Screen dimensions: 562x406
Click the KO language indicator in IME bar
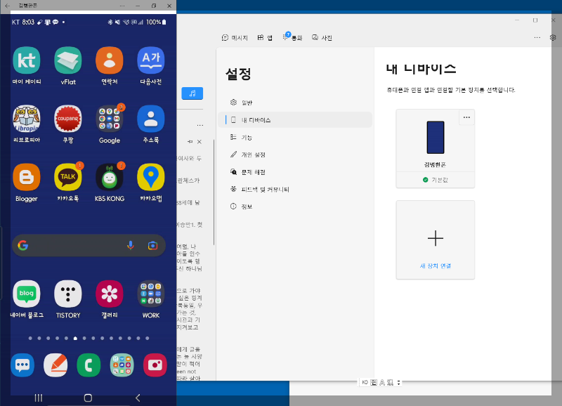(x=365, y=382)
